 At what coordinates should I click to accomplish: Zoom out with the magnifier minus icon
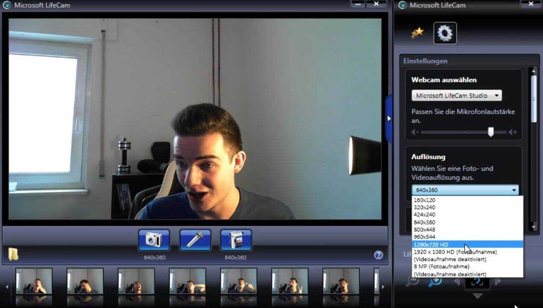point(412,281)
